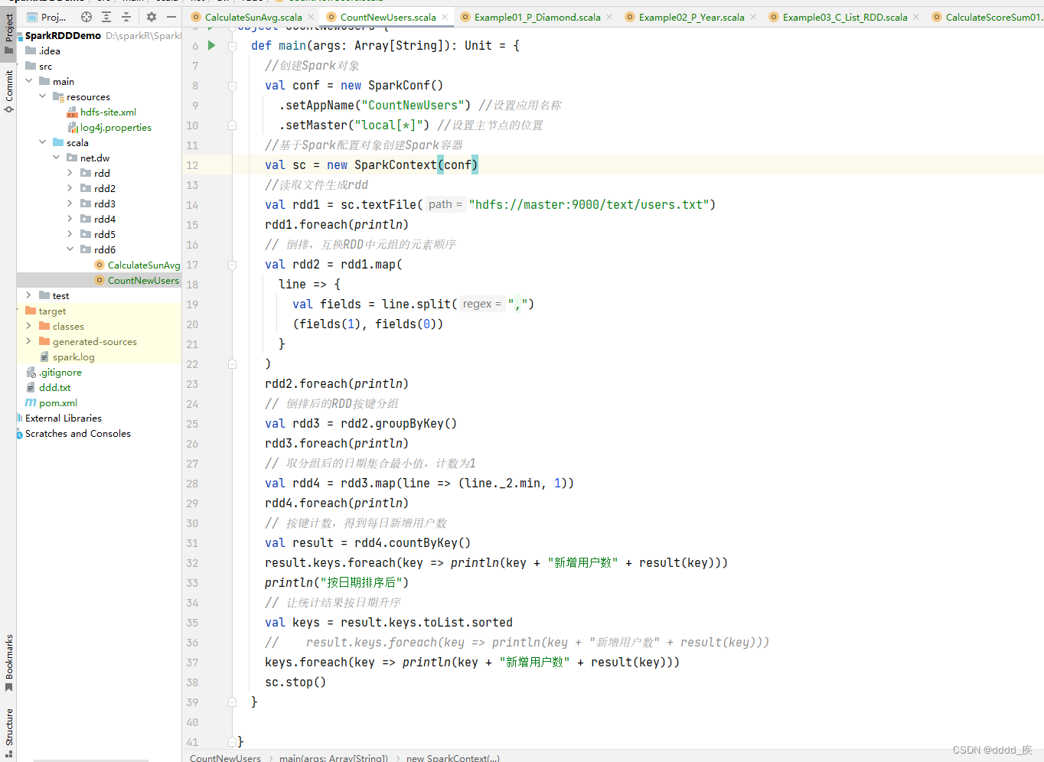Close the CountNewUsers.scala tab

pyautogui.click(x=445, y=17)
